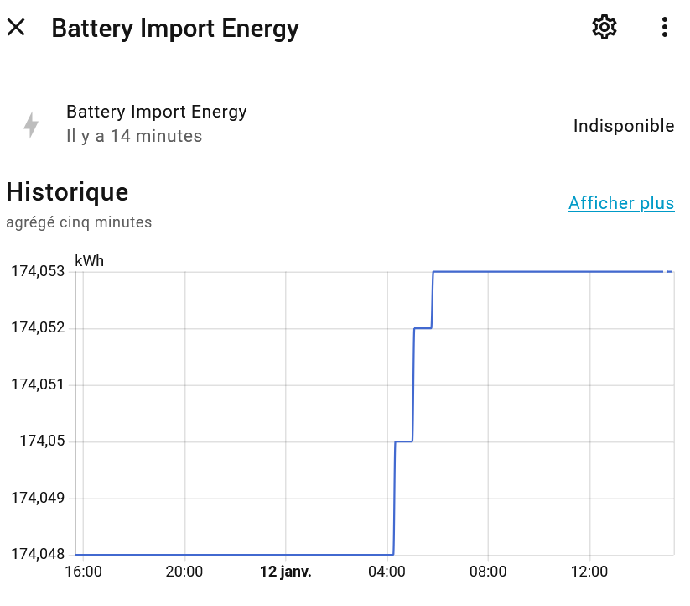
Task: Click the "Historique" section heading
Action: 67,192
